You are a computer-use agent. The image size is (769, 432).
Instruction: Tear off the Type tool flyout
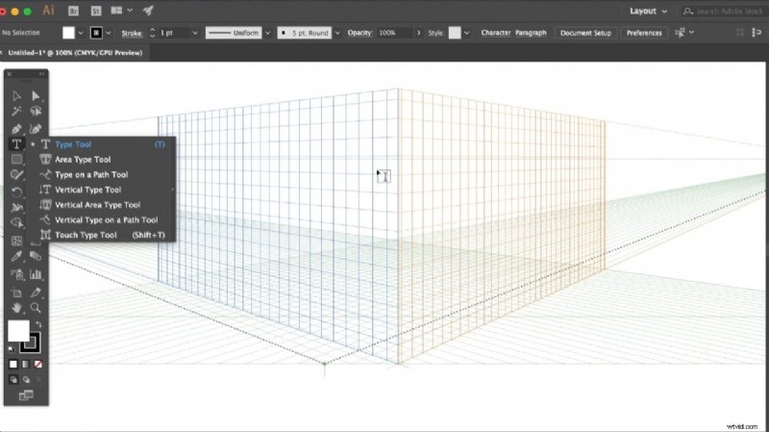(173, 190)
